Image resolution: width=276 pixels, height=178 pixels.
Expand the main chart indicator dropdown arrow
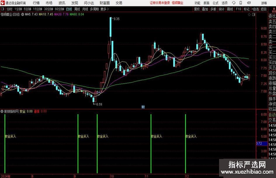[x=22, y=14]
